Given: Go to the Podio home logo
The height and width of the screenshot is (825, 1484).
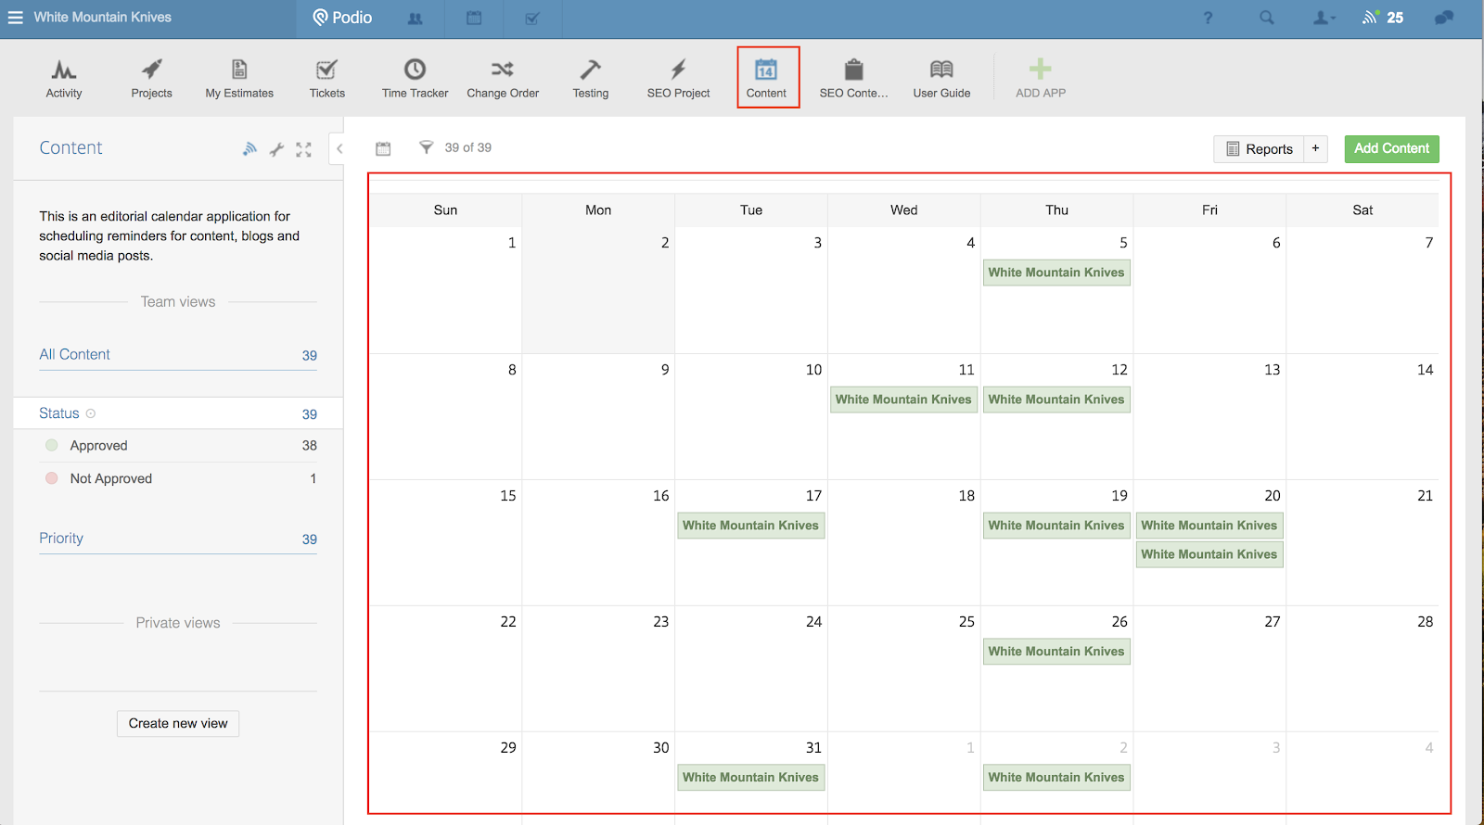Looking at the screenshot, I should click(342, 18).
